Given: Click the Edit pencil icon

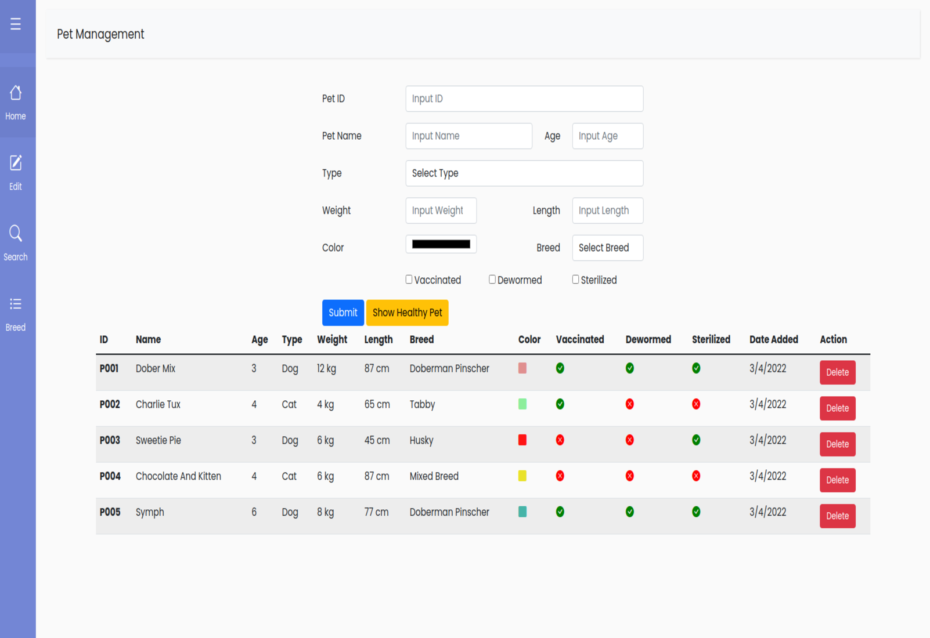Looking at the screenshot, I should pyautogui.click(x=16, y=163).
